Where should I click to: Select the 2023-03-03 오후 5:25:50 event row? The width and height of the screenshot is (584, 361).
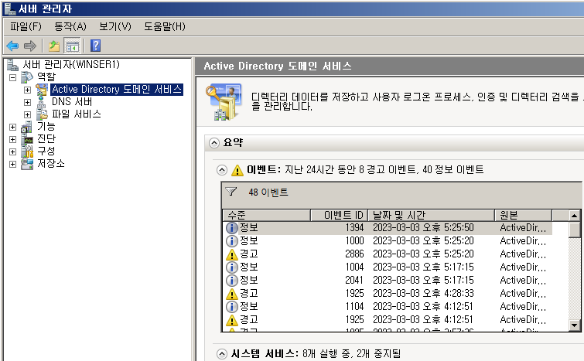tap(388, 228)
